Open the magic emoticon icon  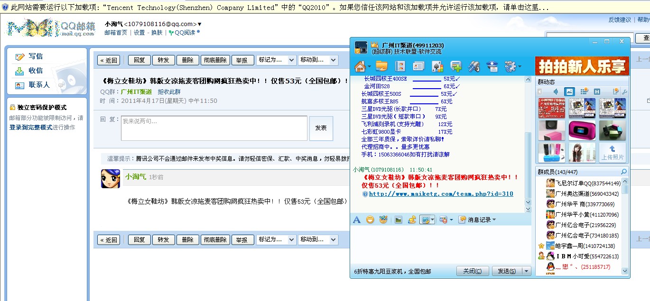point(383,219)
